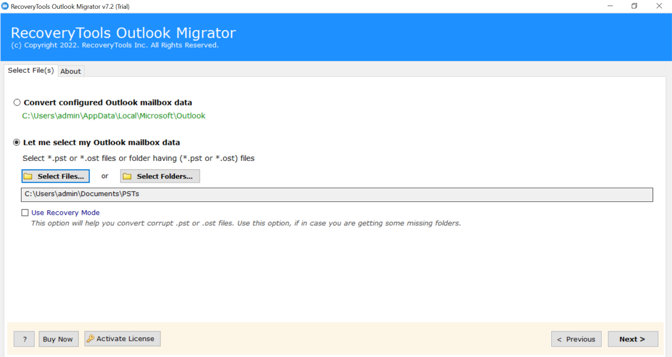Switch to the About tab
Screen dimensions: 672x357
pyautogui.click(x=70, y=71)
